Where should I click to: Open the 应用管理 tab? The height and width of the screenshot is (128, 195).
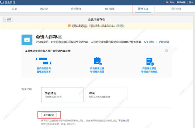(x=76, y=9)
